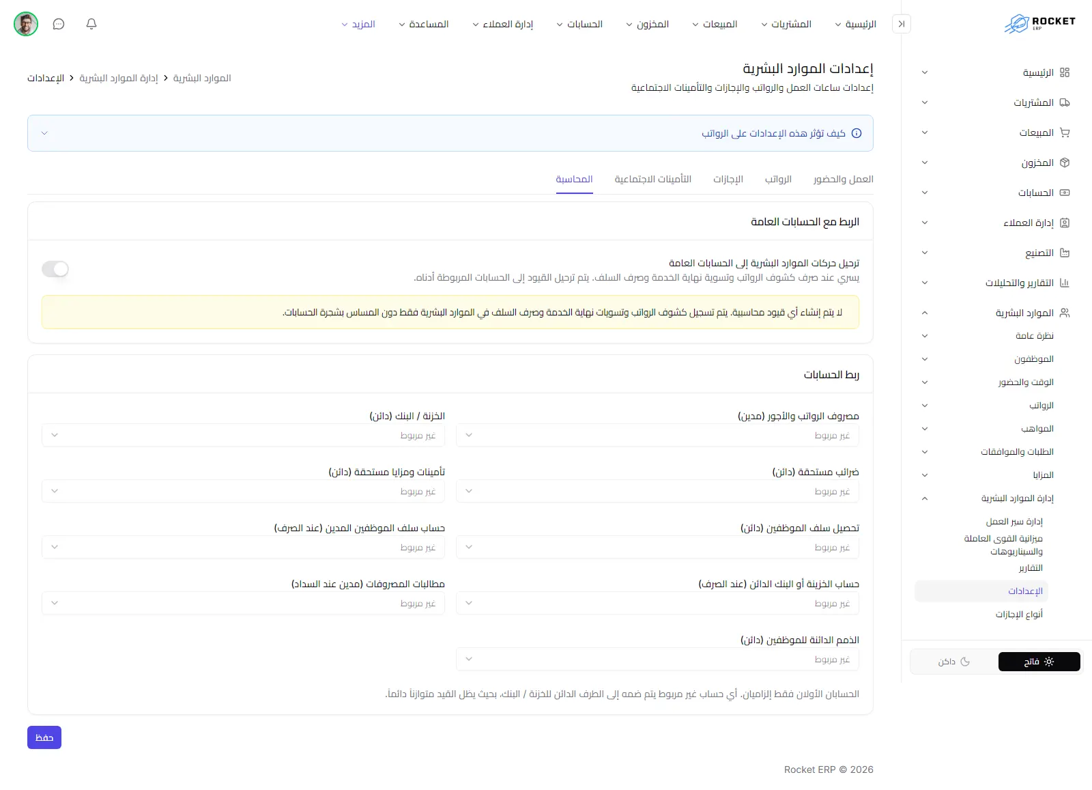Image resolution: width=1092 pixels, height=790 pixels.
Task: Open the notifications bell
Action: click(91, 24)
